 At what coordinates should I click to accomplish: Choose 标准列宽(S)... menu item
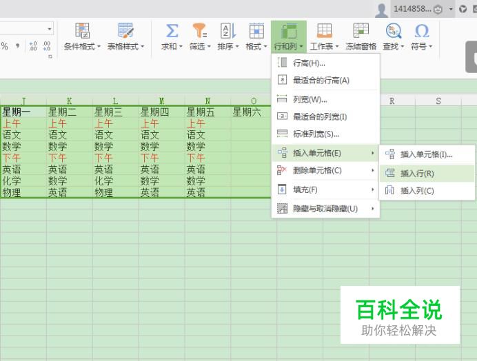(325, 134)
